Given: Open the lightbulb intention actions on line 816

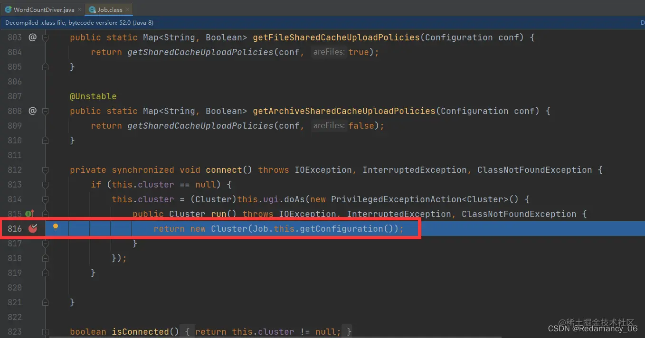Looking at the screenshot, I should (56, 227).
